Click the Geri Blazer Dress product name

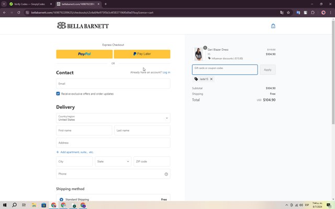pyautogui.click(x=218, y=50)
